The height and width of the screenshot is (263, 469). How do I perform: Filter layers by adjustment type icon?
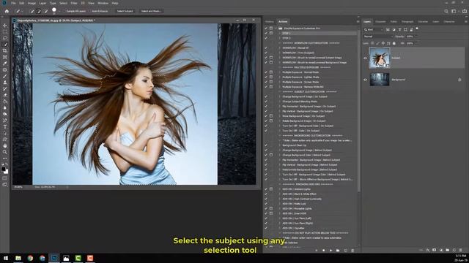pyautogui.click(x=394, y=29)
